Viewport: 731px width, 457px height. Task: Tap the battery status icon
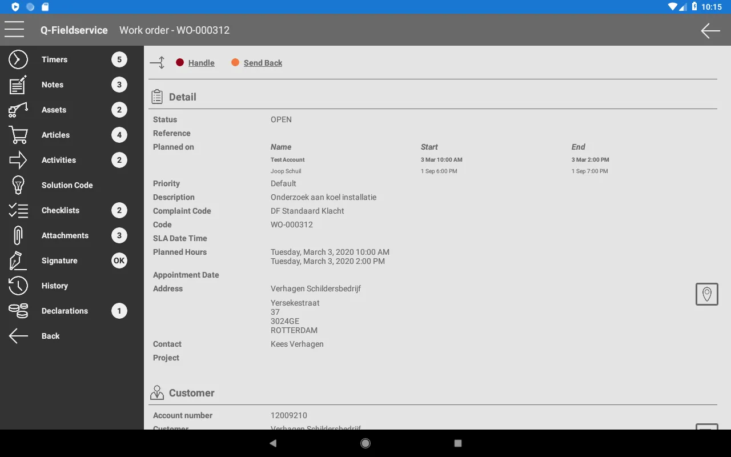[x=694, y=7]
